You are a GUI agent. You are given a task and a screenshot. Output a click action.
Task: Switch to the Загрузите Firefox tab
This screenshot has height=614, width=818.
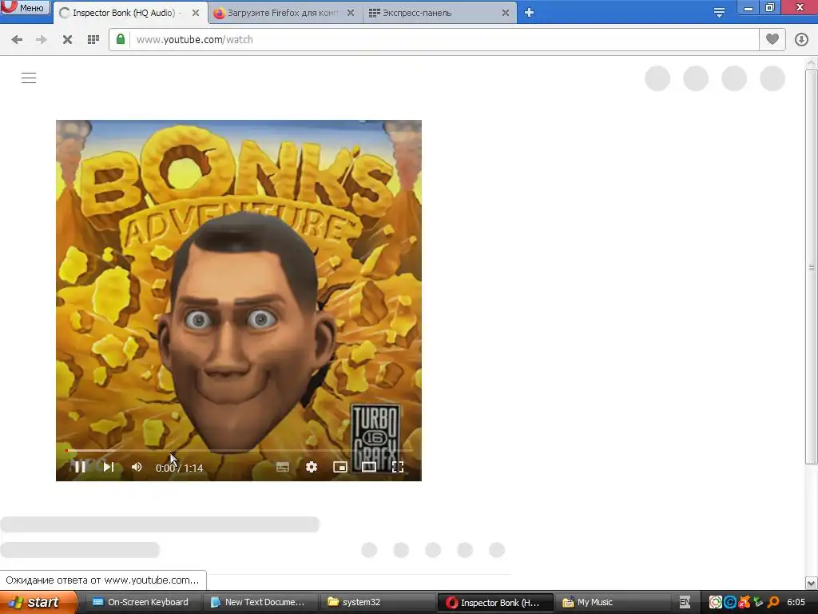point(284,13)
